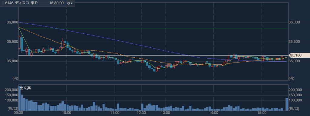Click the 15:30:00 timestamp in the header

click(56, 3)
